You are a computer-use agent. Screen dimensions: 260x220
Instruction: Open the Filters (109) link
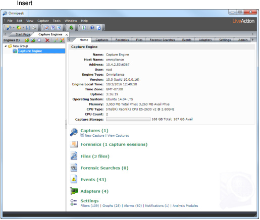point(90,206)
